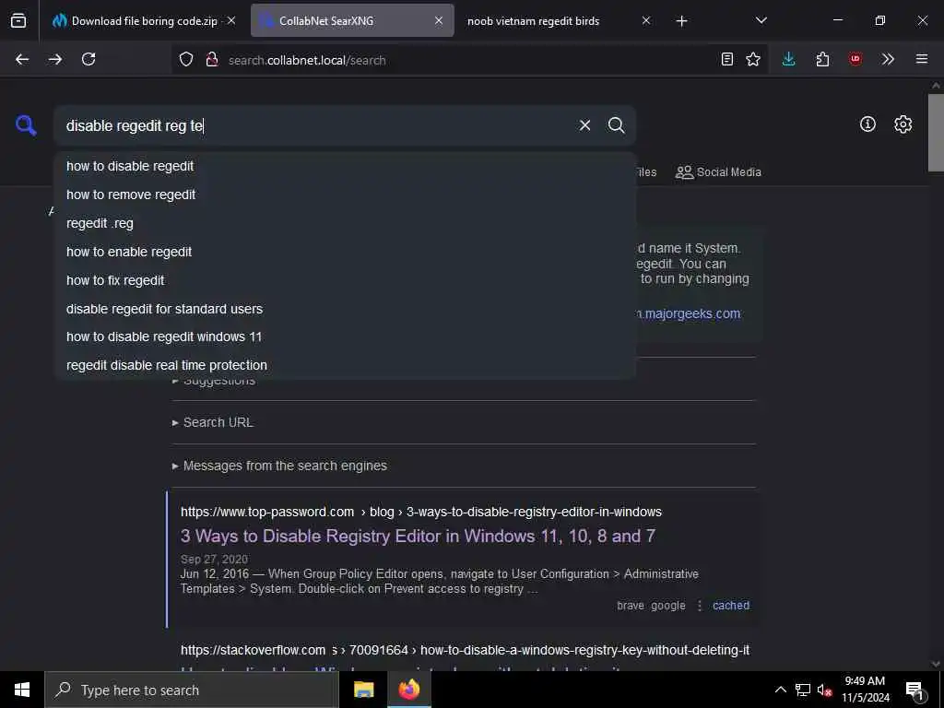Screen dimensions: 944x708
Task: Open the uBlock Origin extension icon
Action: click(855, 59)
